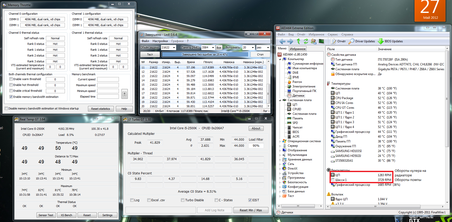Image resolution: width=452 pixels, height=222 pixels.
Task: Open LinX раз units dropdown
Action: tap(268, 48)
